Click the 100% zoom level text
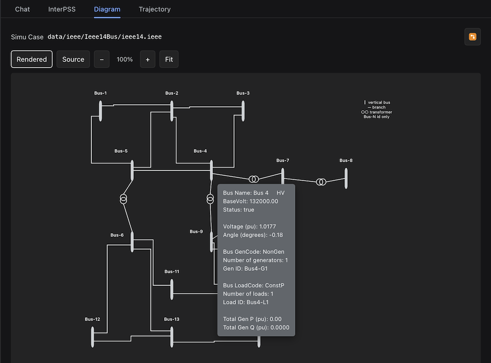This screenshot has width=491, height=363. pyautogui.click(x=125, y=59)
